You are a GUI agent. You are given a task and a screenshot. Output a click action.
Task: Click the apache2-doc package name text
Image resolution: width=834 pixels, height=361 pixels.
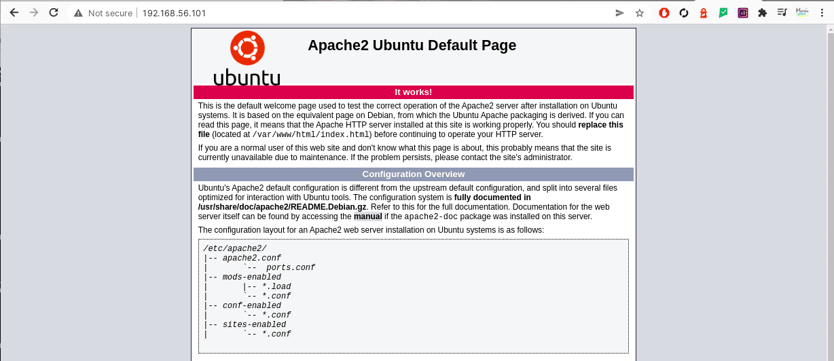431,216
